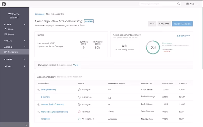Screen dimensions: 203x127
Task: Expand the Admin sidebar section
Action: point(25,66)
